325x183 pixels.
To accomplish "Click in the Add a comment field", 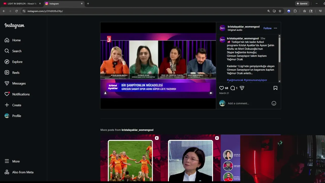I will [248, 103].
